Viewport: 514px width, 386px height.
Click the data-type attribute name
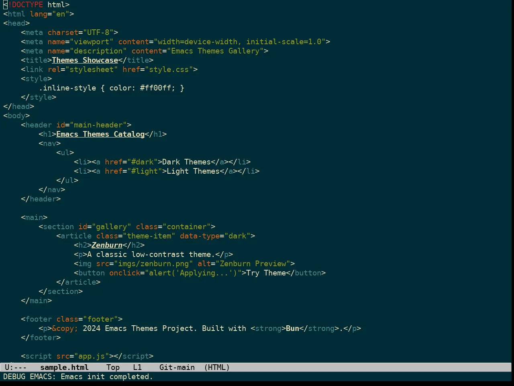200,236
